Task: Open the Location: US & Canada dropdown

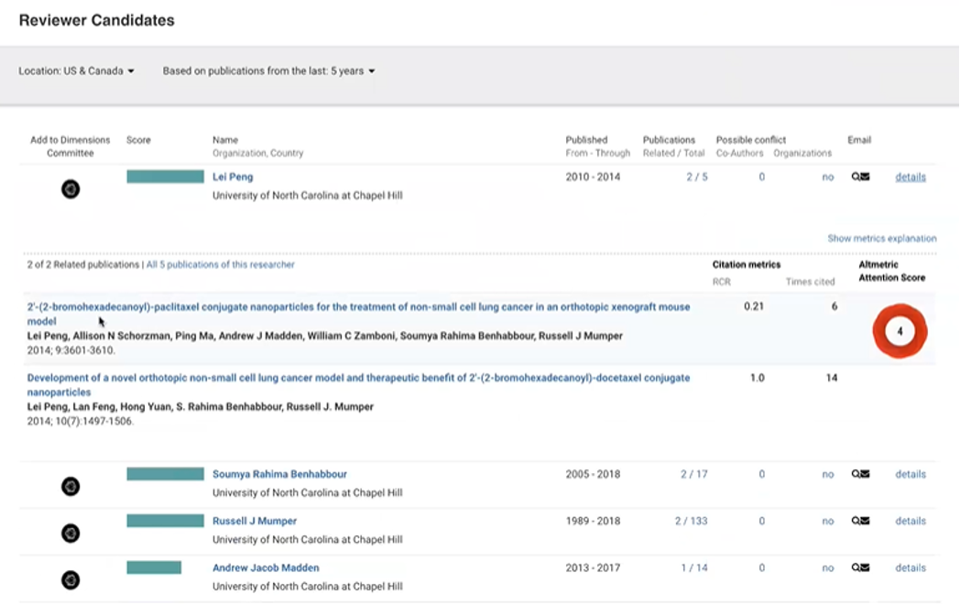Action: [76, 70]
